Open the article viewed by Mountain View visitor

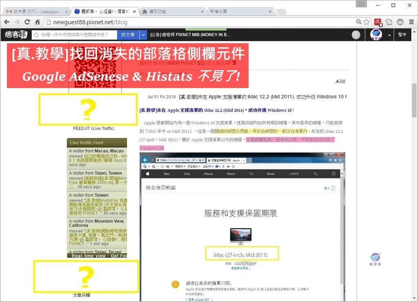98,237
